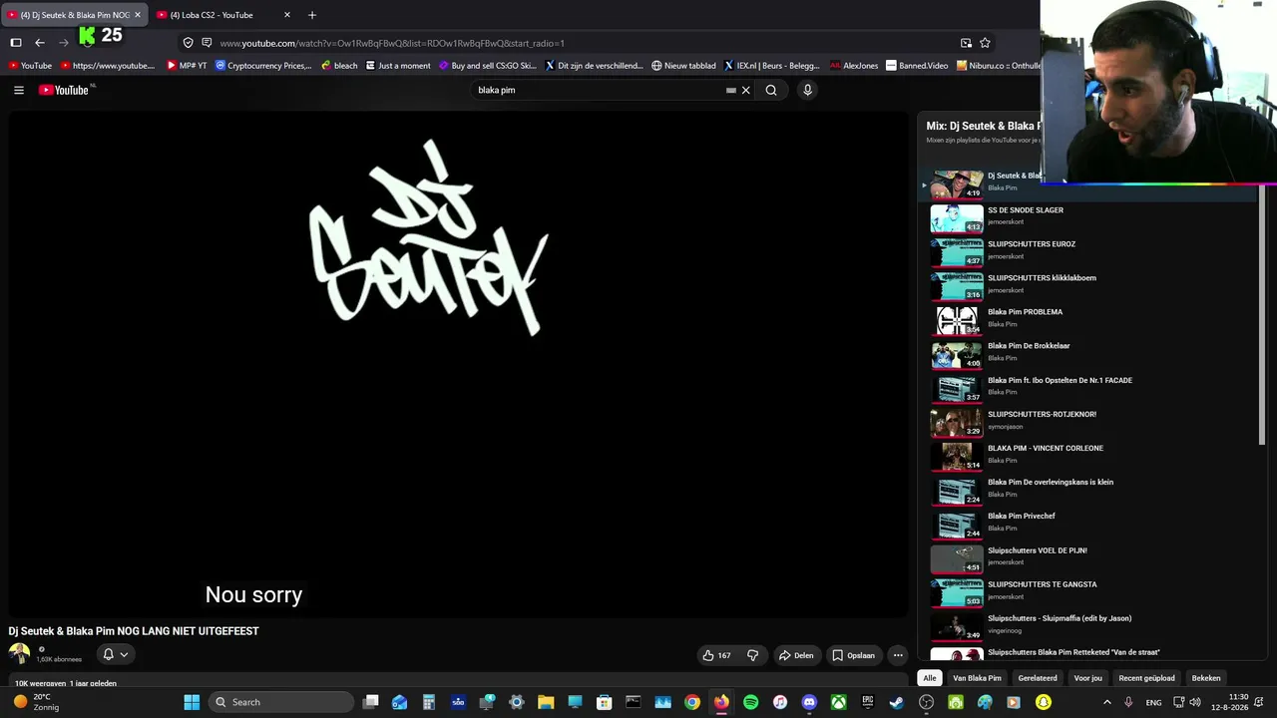The image size is (1277, 718).
Task: Open the three-dot more actions menu
Action: click(x=898, y=655)
